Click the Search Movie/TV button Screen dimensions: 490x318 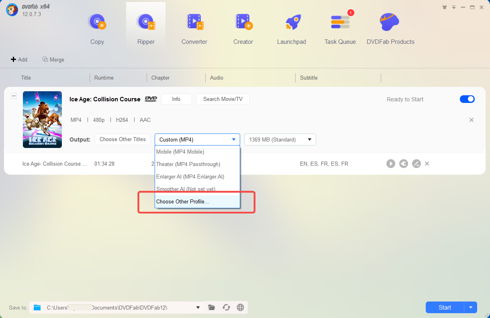coord(223,99)
